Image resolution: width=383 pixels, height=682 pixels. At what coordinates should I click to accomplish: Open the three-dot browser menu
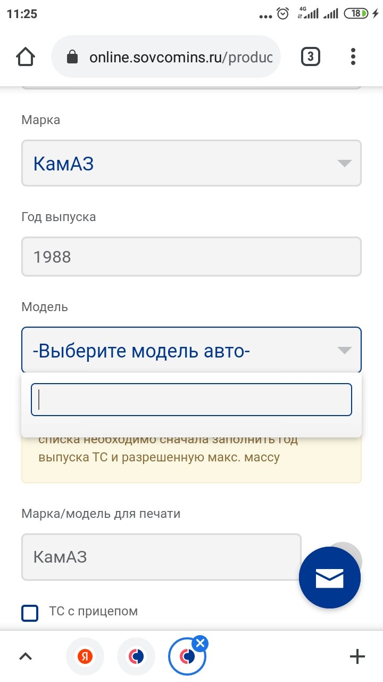pos(353,57)
